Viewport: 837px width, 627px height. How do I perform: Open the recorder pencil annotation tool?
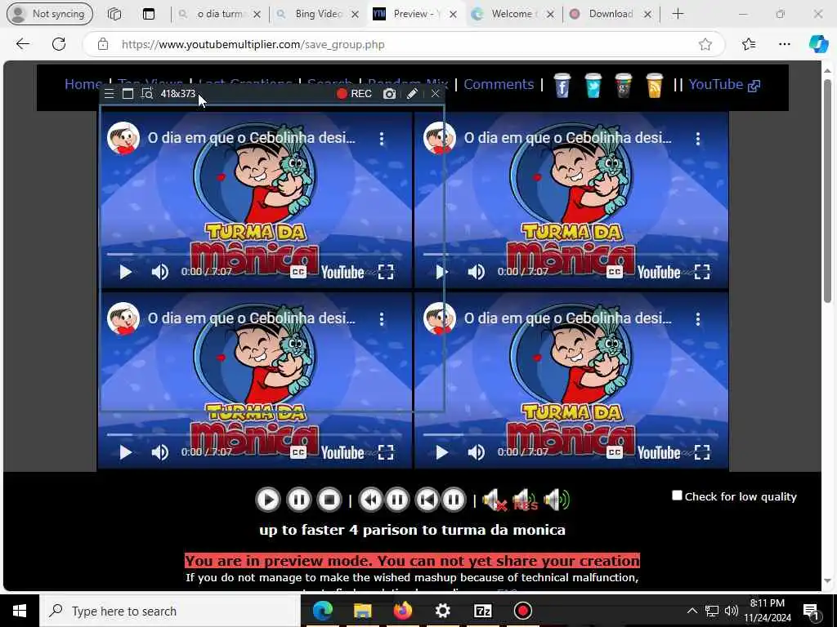(x=412, y=94)
